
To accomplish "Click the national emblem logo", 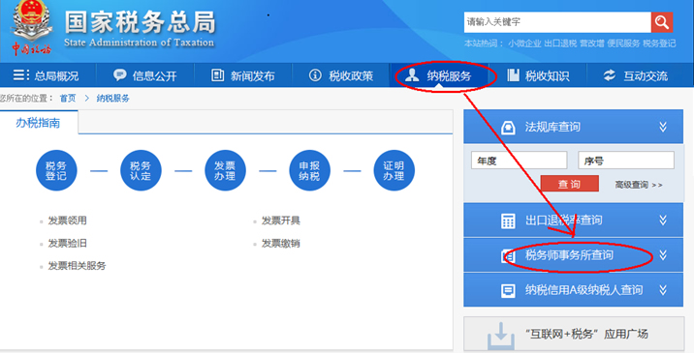I will 31,20.
